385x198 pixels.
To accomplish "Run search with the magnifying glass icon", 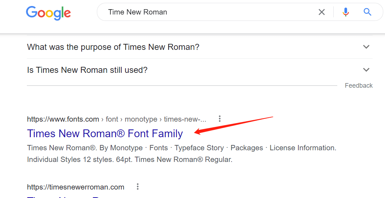I will [367, 12].
